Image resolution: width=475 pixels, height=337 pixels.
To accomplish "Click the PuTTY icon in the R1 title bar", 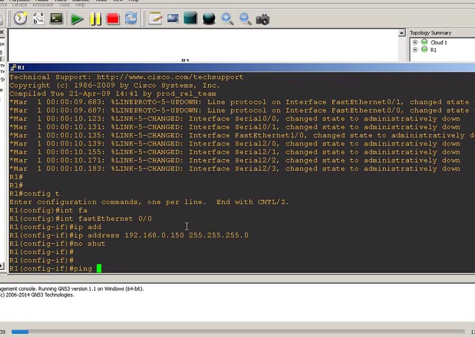I will click(x=13, y=67).
